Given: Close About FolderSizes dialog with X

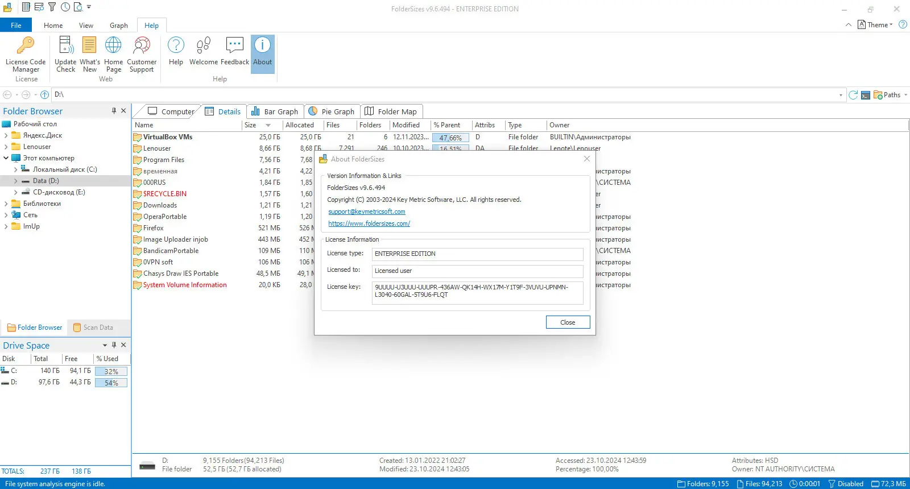Looking at the screenshot, I should pos(587,159).
